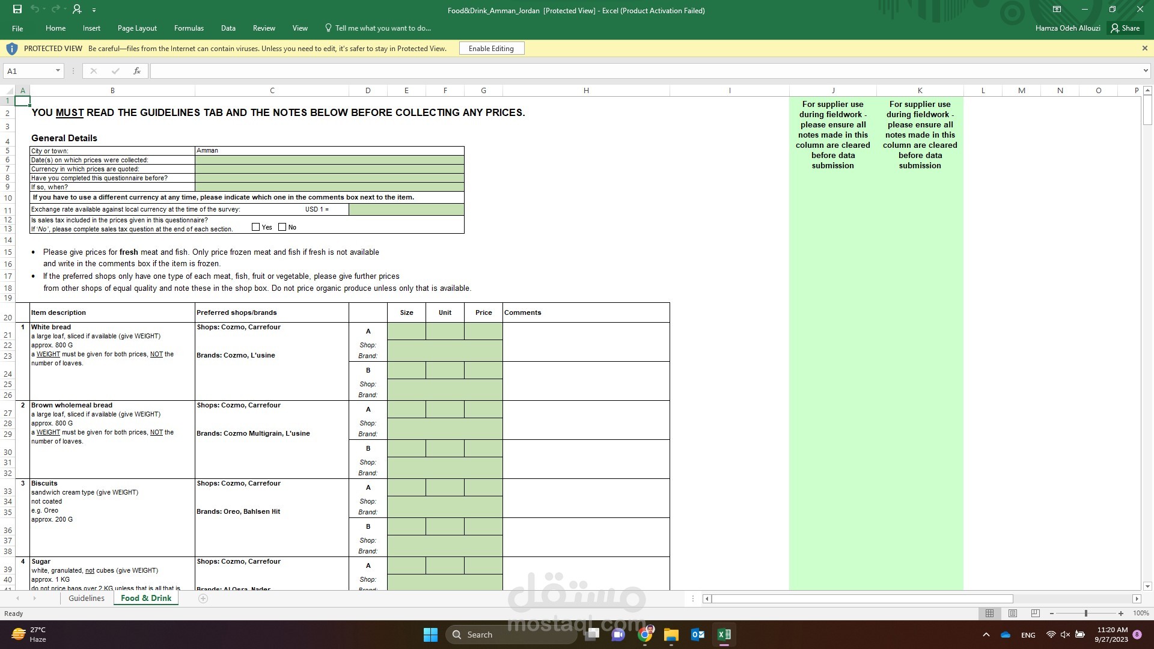Open the Name Box dropdown arrow
Image resolution: width=1154 pixels, height=649 pixels.
pos(58,71)
